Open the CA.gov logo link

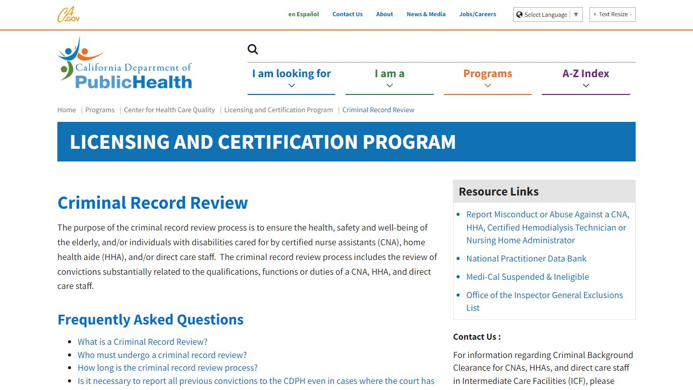[x=68, y=14]
